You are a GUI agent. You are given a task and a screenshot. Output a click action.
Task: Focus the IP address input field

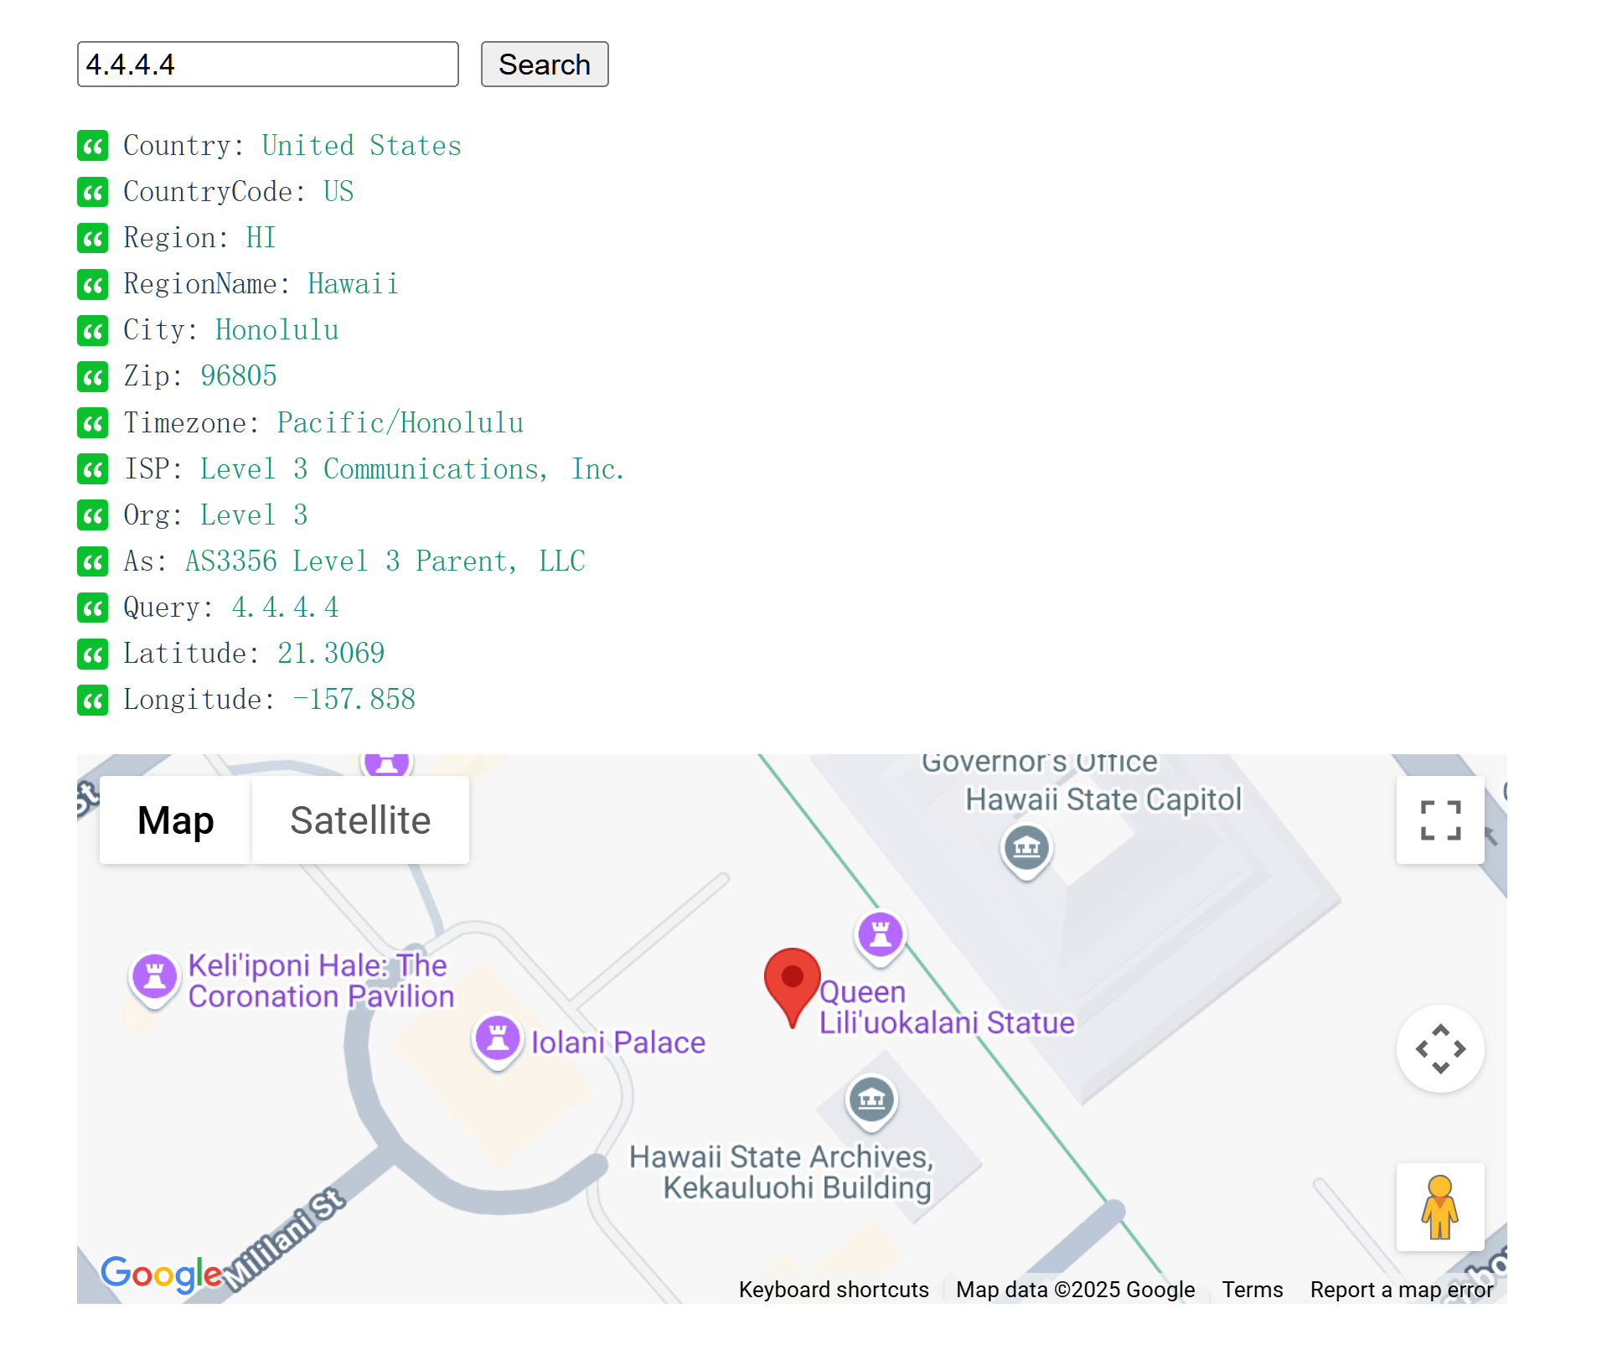coord(268,65)
